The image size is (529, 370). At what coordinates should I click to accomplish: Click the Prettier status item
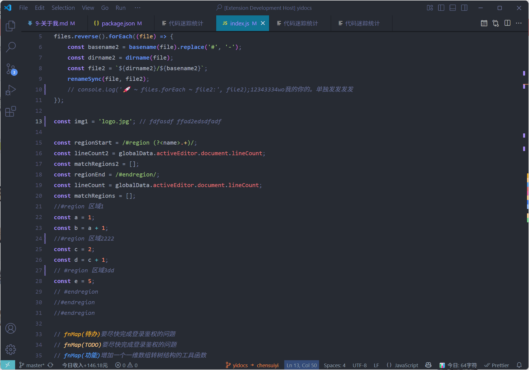pyautogui.click(x=496, y=365)
